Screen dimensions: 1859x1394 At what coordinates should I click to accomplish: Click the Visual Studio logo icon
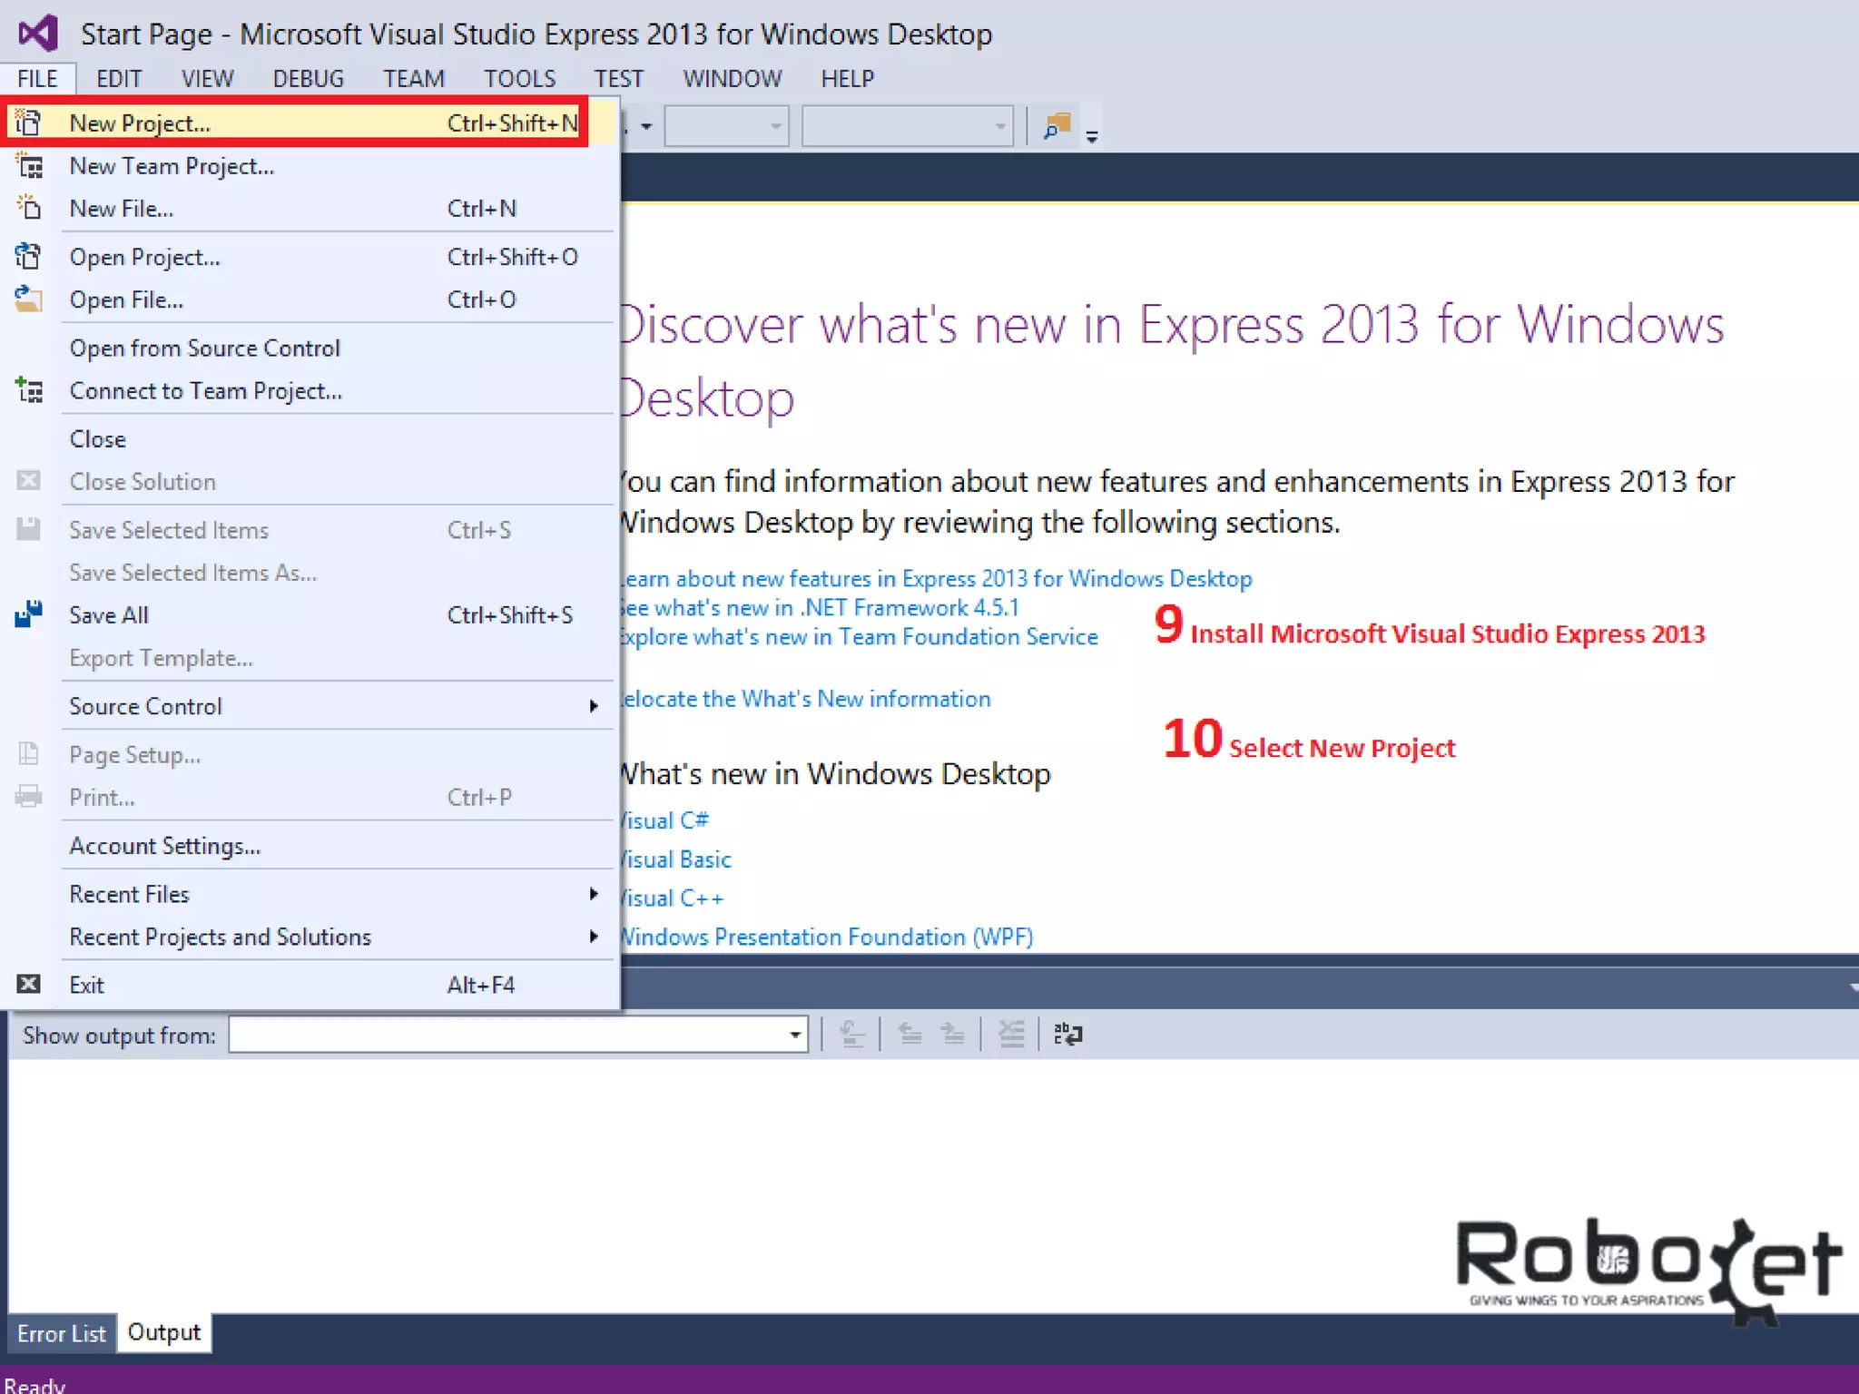38,34
